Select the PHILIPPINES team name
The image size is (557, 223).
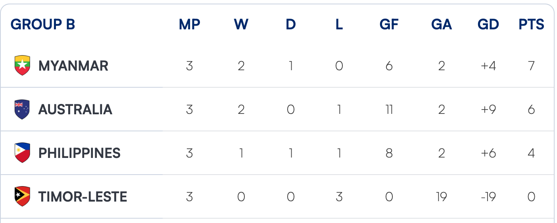coord(79,153)
